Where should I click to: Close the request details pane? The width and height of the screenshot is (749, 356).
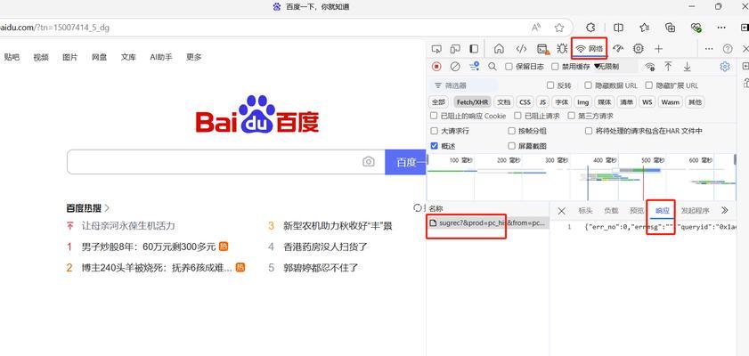point(562,210)
